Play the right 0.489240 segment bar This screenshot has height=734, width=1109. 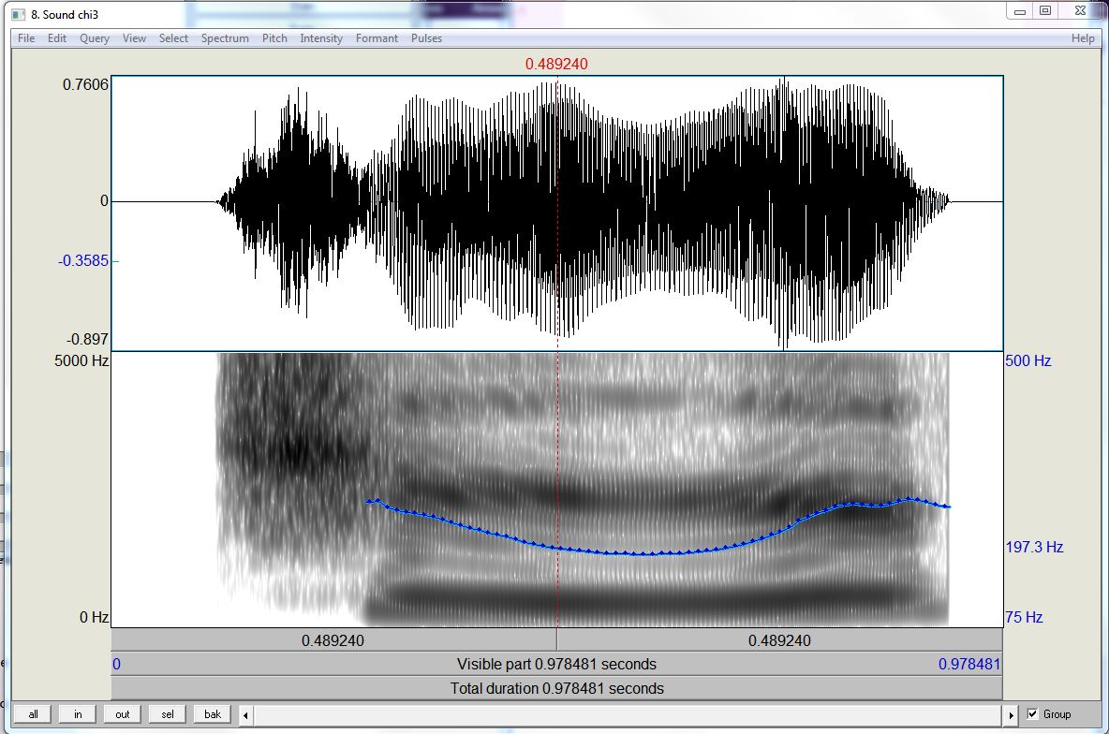pos(779,640)
